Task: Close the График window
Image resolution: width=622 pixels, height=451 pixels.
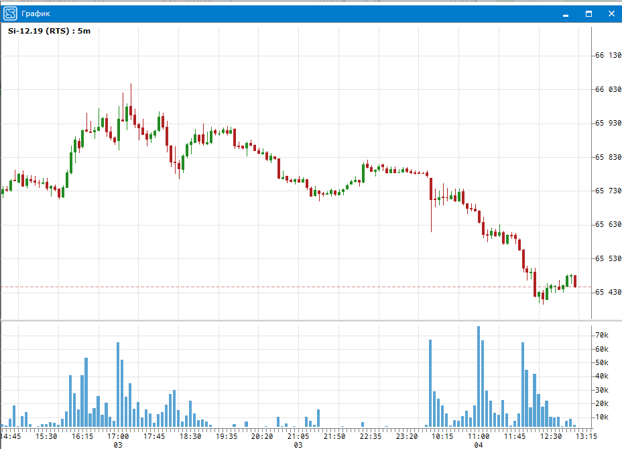Action: (x=611, y=13)
